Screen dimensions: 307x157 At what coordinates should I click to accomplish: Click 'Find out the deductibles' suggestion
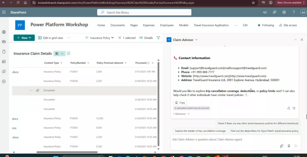click(264, 131)
